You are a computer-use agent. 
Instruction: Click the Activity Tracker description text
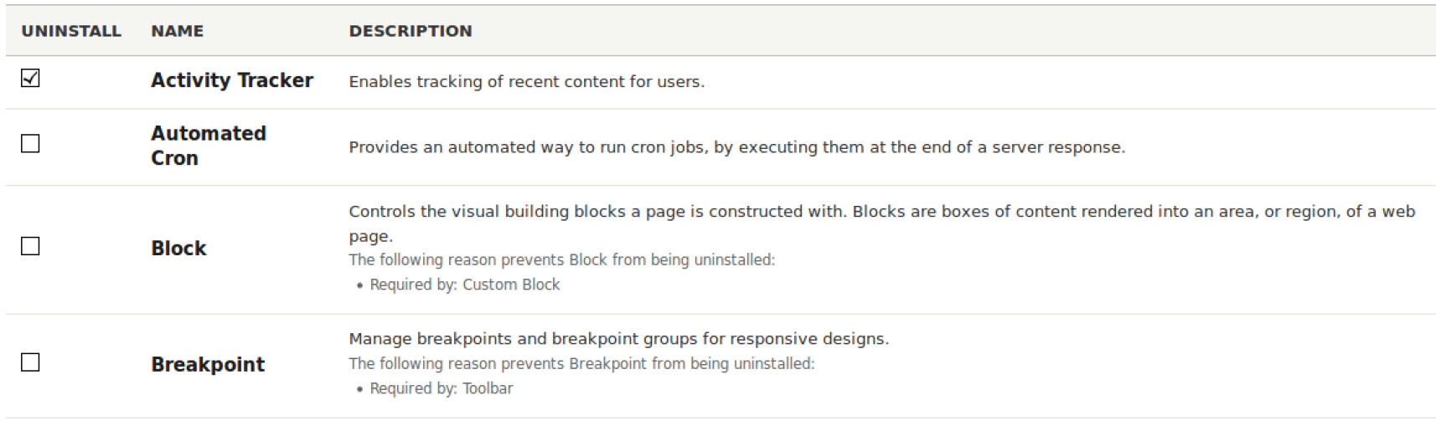coord(526,82)
